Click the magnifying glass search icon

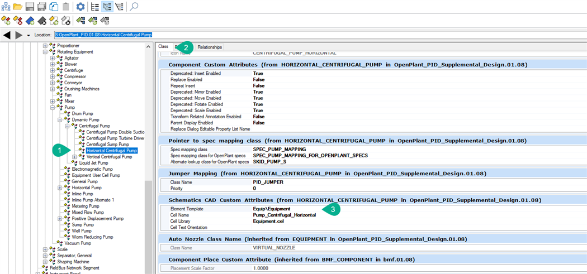[134, 6]
